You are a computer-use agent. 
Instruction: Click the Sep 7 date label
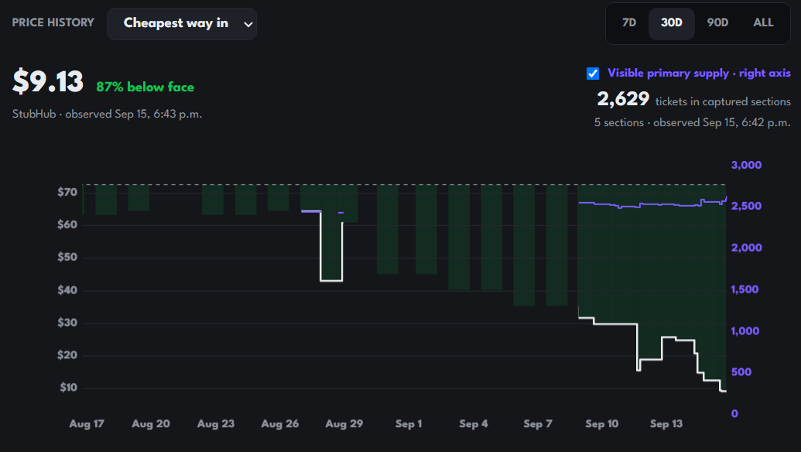[x=538, y=424]
